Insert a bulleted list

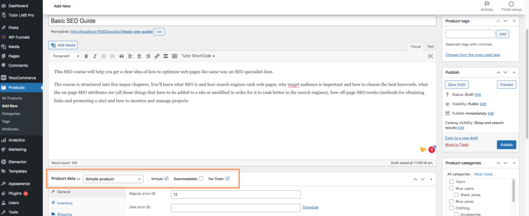tap(104, 56)
